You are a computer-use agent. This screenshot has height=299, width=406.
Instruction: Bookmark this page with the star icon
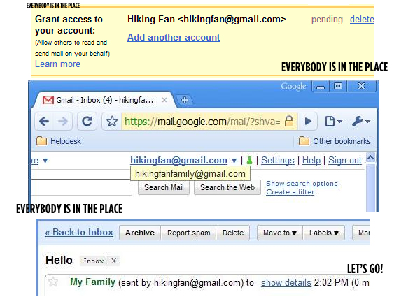[112, 121]
